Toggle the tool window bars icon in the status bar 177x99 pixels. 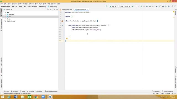[1, 94]
